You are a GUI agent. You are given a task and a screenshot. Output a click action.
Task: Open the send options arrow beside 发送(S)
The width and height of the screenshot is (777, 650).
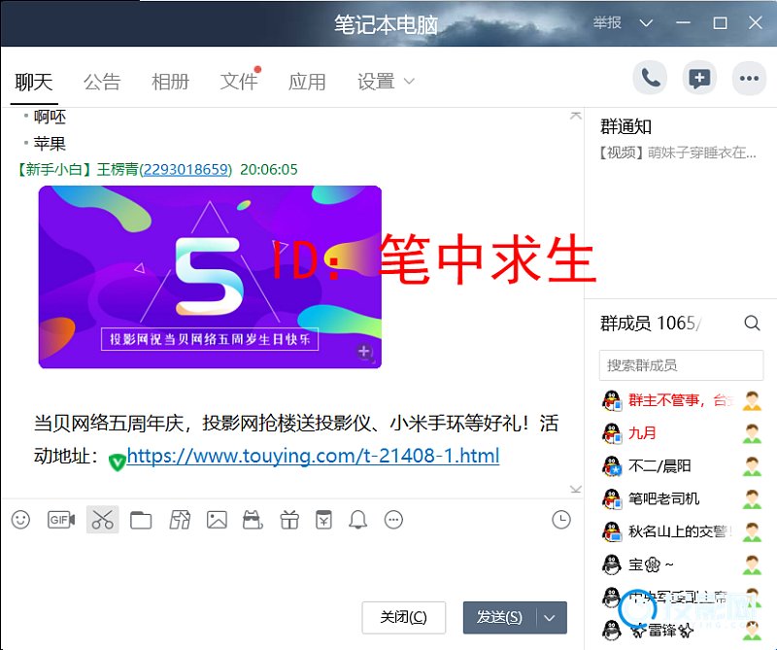point(550,618)
